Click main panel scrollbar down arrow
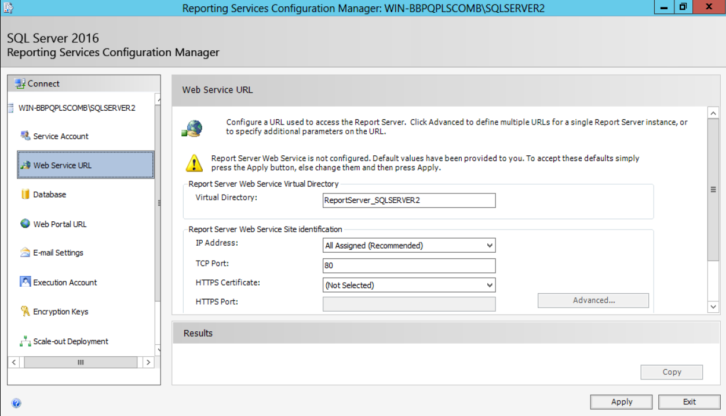This screenshot has width=726, height=416. pyautogui.click(x=713, y=306)
